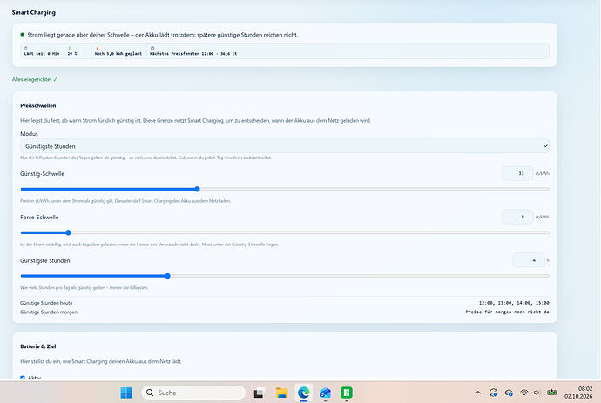Open the green app icon on taskbar
This screenshot has height=403, width=601.
coord(347,393)
